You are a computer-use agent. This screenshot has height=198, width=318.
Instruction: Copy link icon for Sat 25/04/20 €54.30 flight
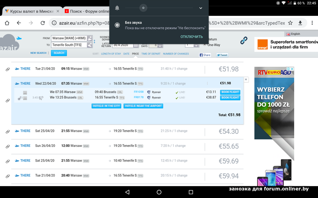8,131
